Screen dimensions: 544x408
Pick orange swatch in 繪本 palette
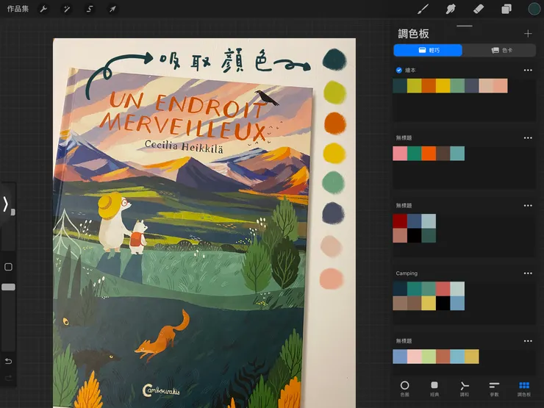[x=429, y=86]
